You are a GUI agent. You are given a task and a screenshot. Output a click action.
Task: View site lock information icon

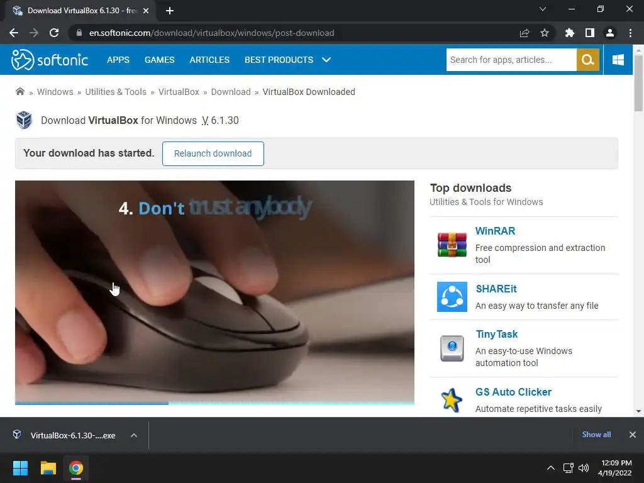79,33
